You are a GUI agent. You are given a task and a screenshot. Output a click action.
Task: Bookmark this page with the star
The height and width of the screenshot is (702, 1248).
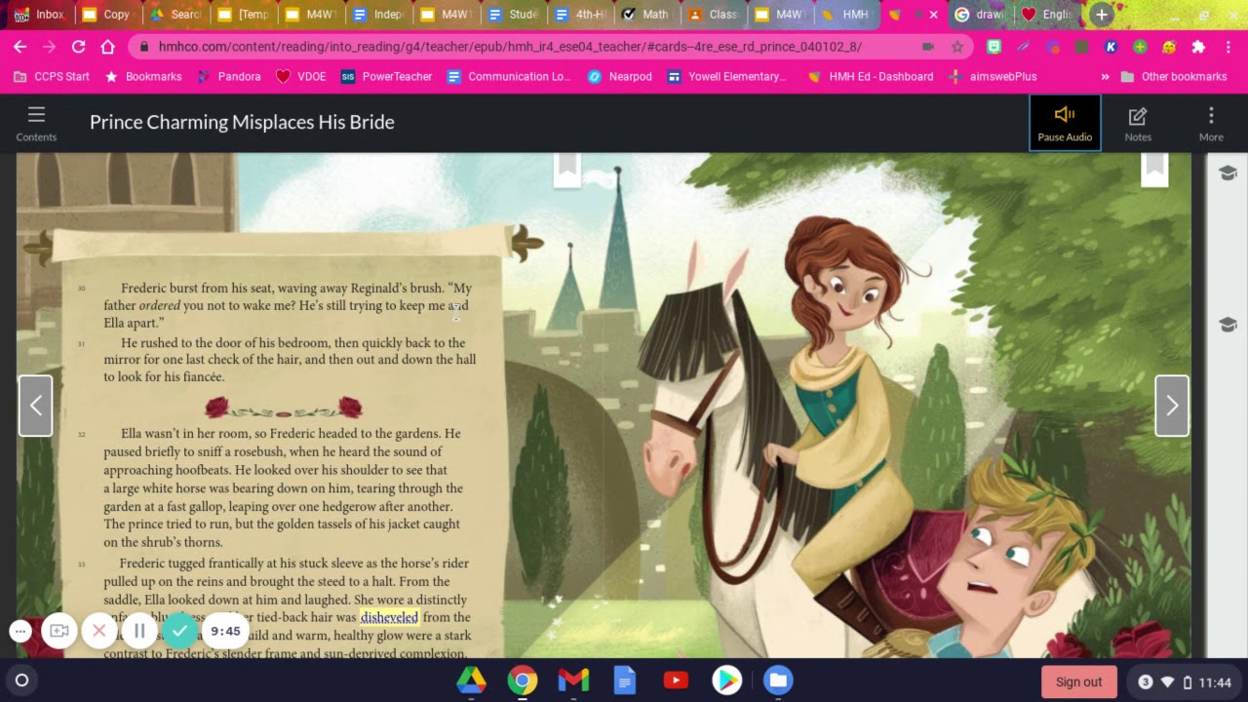pos(957,47)
